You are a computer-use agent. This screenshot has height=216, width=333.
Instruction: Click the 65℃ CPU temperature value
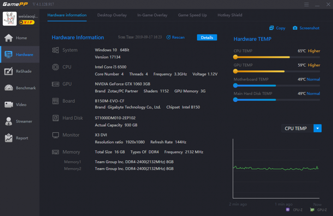pos(302,51)
